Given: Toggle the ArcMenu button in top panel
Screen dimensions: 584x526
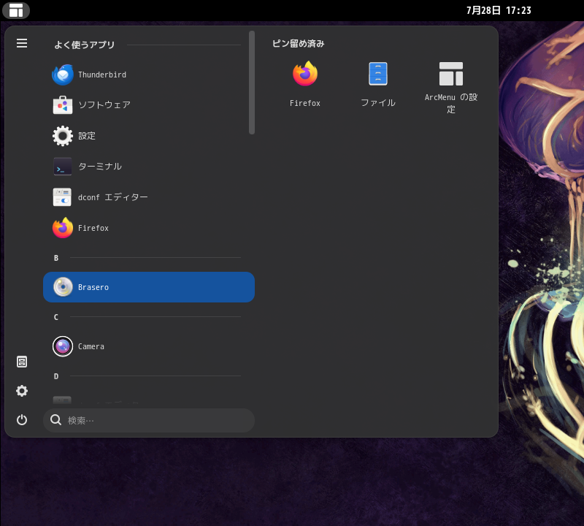Looking at the screenshot, I should [16, 10].
